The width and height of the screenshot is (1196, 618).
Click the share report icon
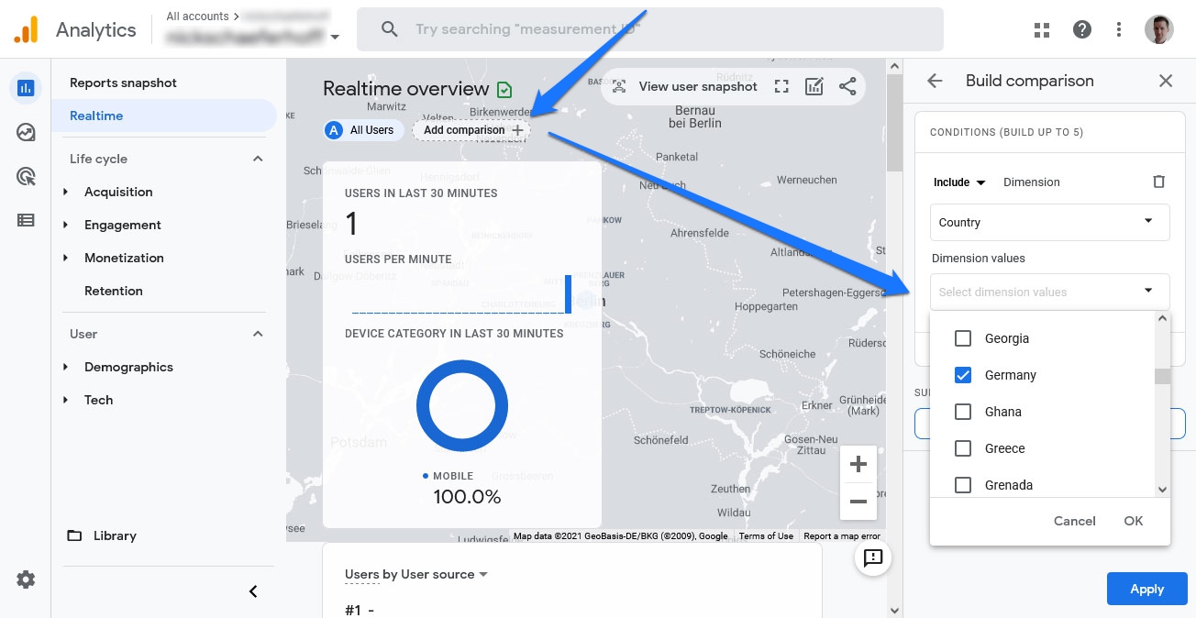[x=847, y=86]
